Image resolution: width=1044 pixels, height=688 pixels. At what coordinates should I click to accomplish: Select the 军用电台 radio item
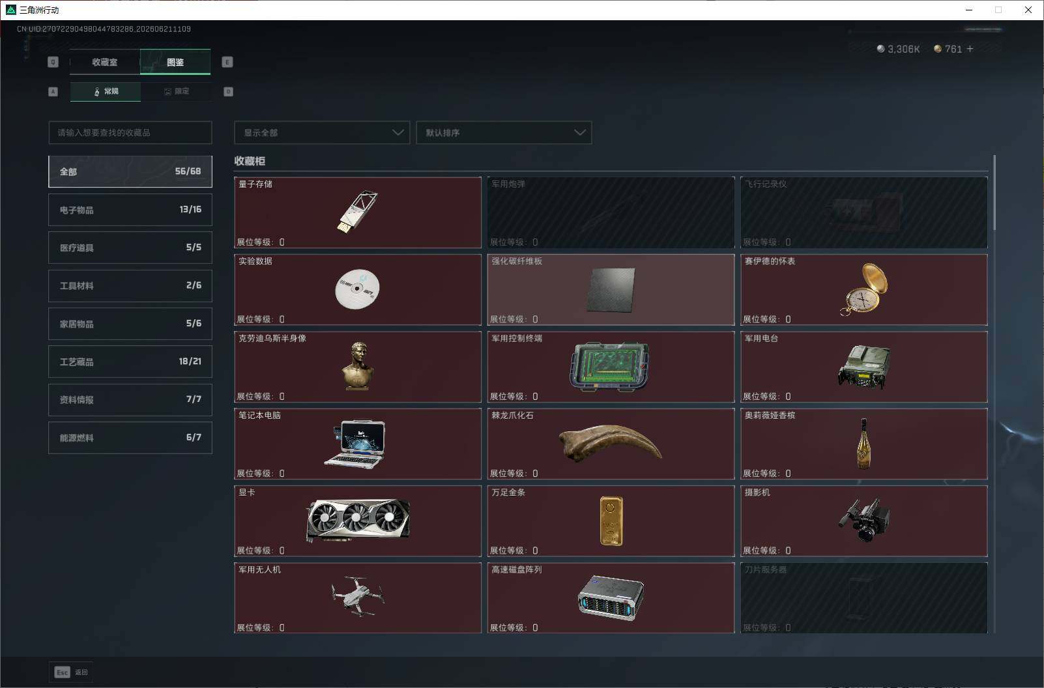(x=864, y=367)
